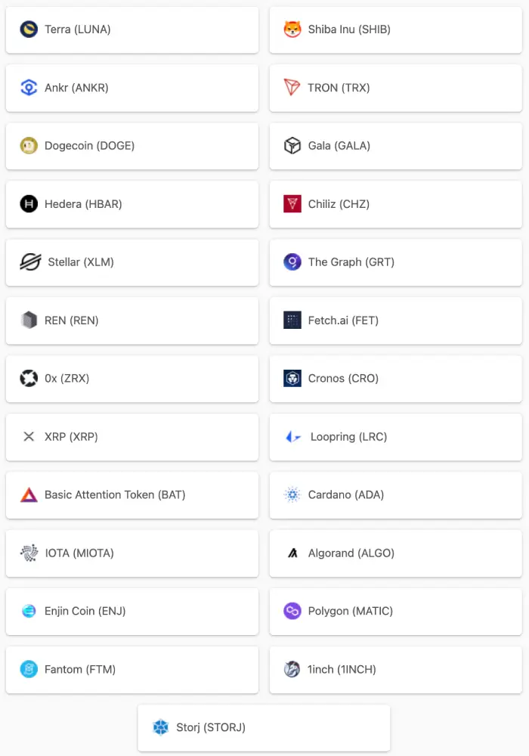Open the Algorand (ALGO) label
This screenshot has width=529, height=756.
[351, 553]
